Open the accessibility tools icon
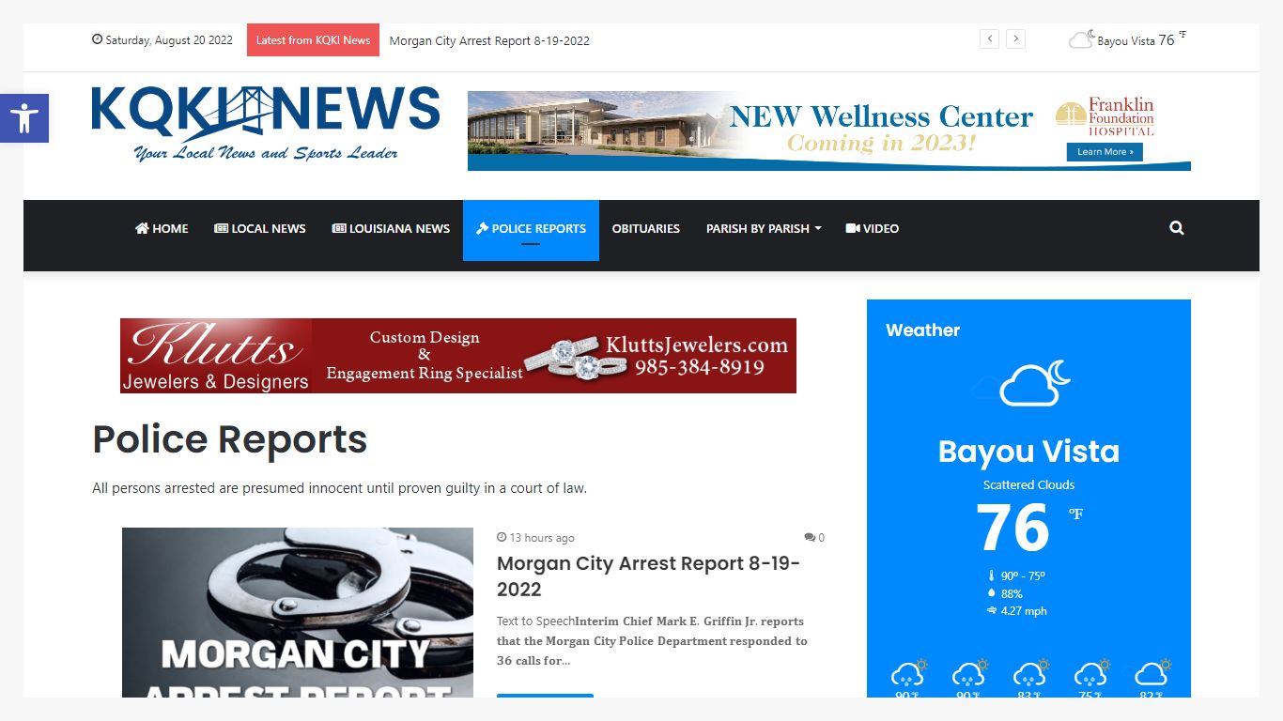Viewport: 1283px width, 721px height. click(24, 118)
